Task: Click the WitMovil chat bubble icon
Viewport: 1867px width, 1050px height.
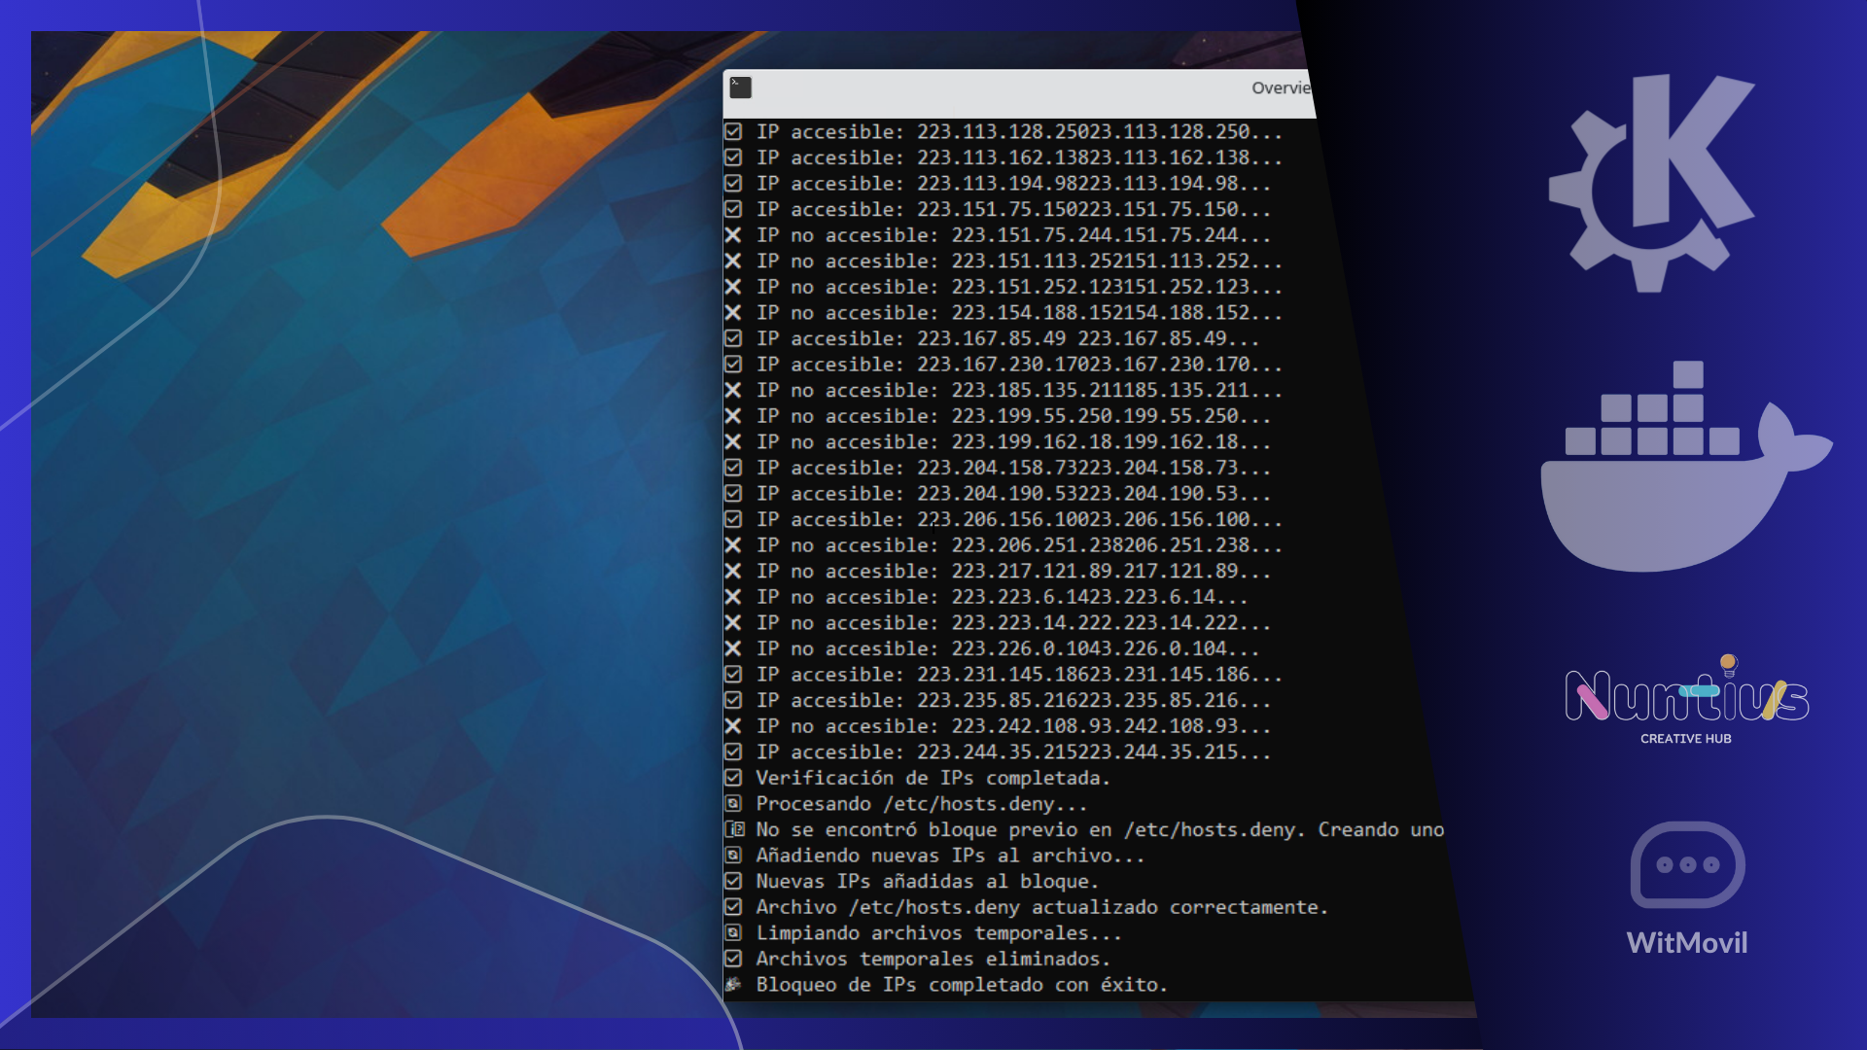Action: (x=1687, y=864)
